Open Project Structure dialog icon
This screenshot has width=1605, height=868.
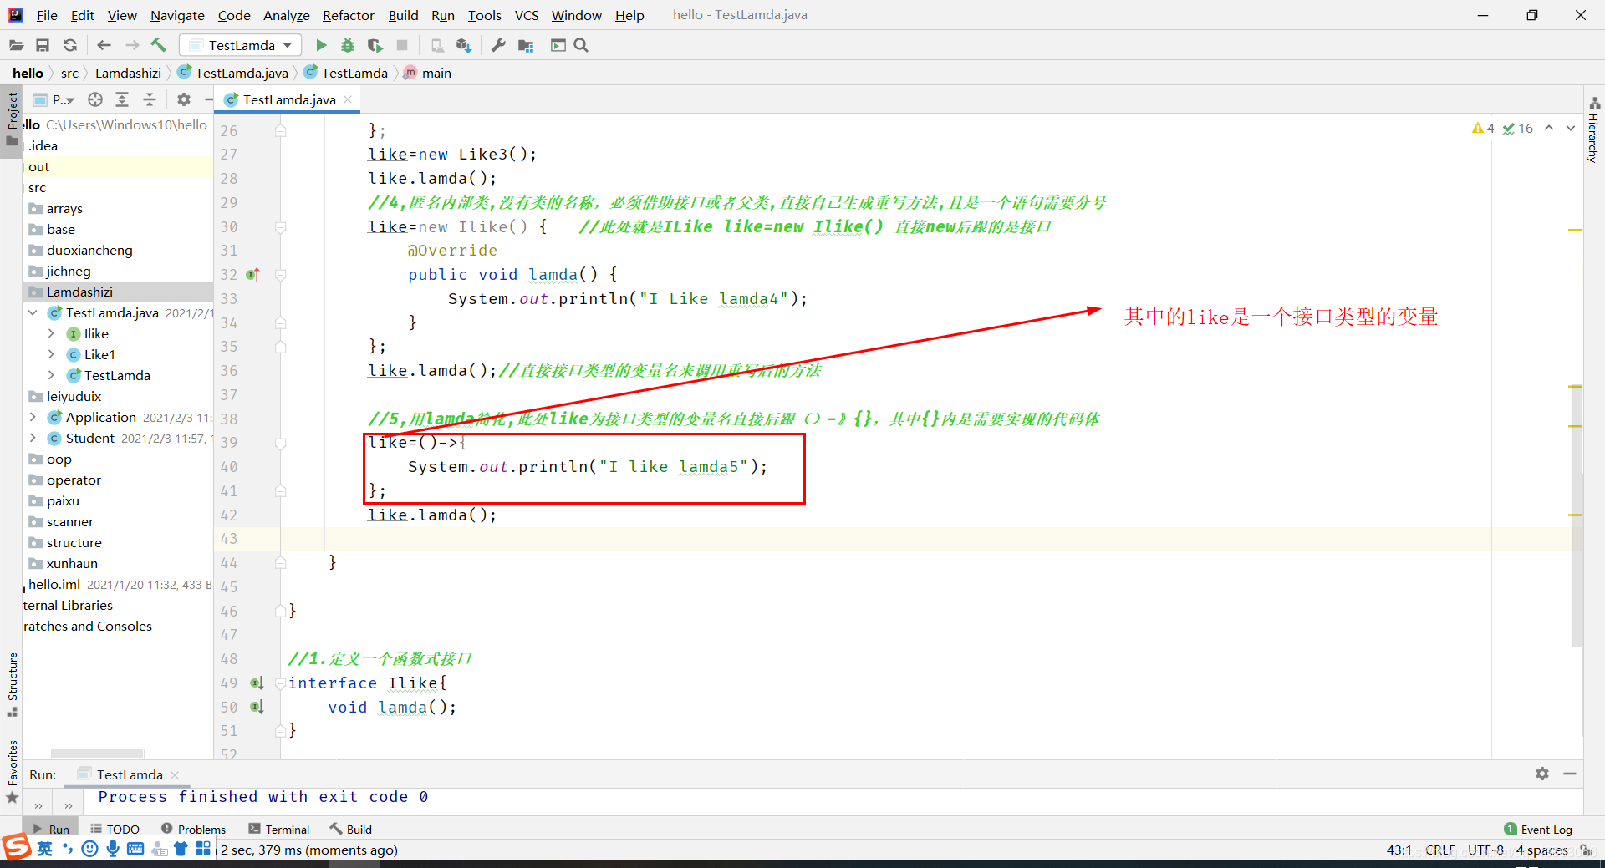click(526, 45)
